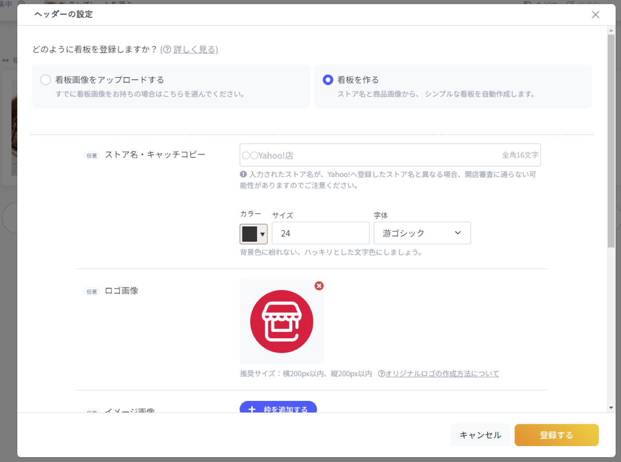Select 看板を作る radio option
621x462 pixels.
click(x=328, y=80)
